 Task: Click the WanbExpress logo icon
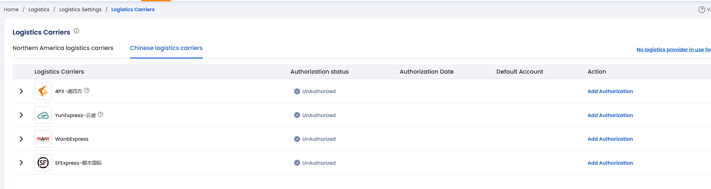click(x=43, y=139)
